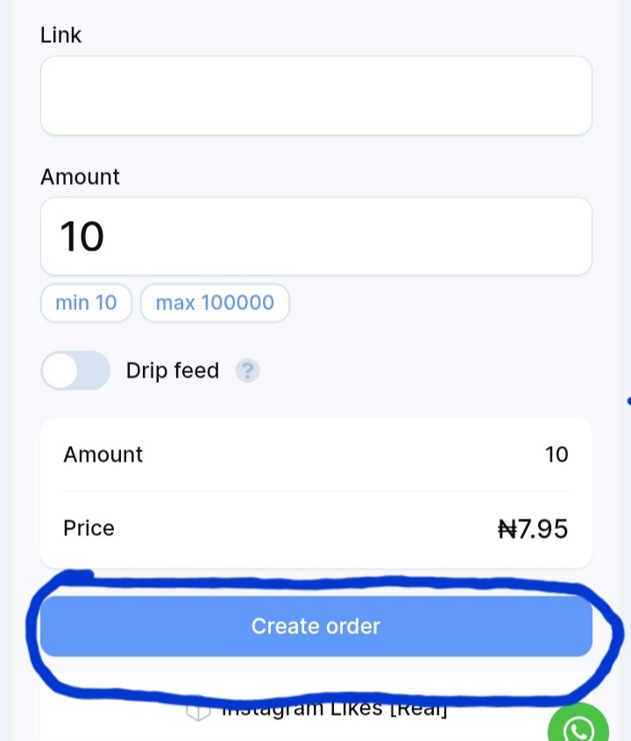The height and width of the screenshot is (741, 631).
Task: Toggle the Drip feed switch
Action: coord(75,370)
